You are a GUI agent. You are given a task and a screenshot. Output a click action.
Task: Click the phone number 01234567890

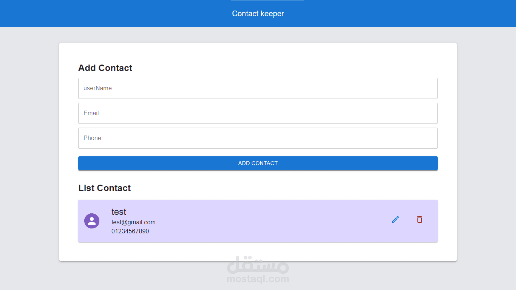point(130,231)
